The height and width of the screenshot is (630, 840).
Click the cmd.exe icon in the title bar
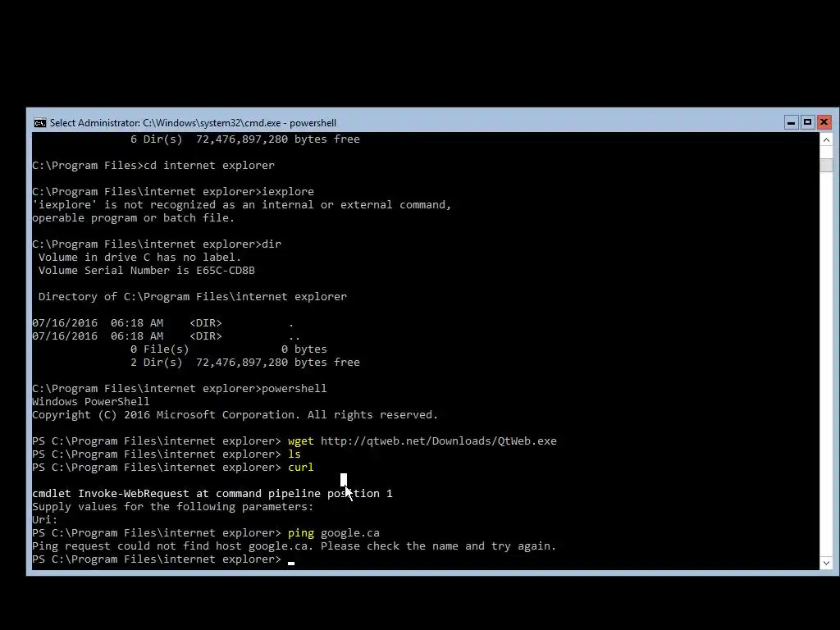39,123
